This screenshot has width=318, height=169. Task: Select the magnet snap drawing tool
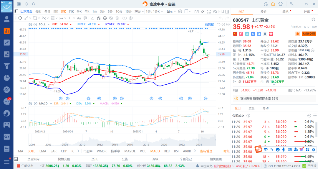coord(98,18)
